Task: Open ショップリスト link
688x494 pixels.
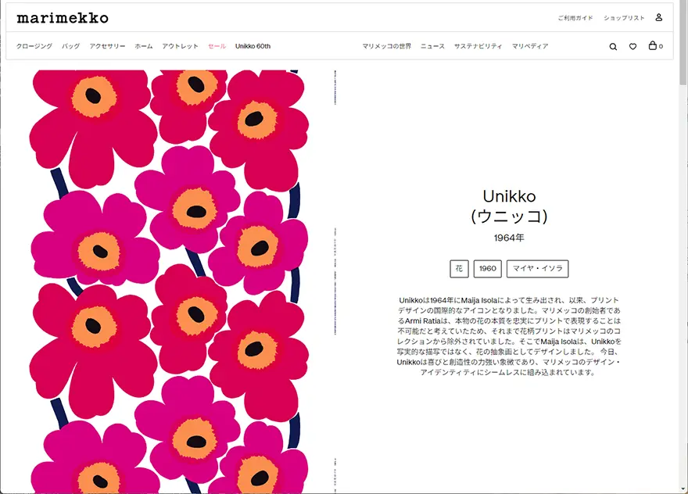Action: pos(624,18)
